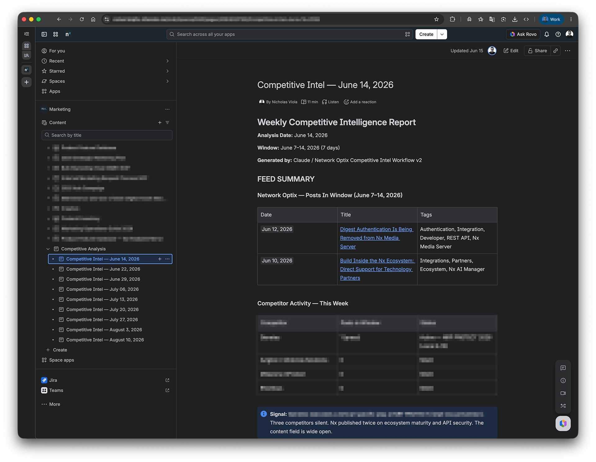The width and height of the screenshot is (596, 462).
Task: Expand the Recent section
Action: pos(167,61)
